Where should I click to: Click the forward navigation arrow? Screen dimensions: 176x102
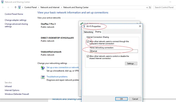(8, 8)
